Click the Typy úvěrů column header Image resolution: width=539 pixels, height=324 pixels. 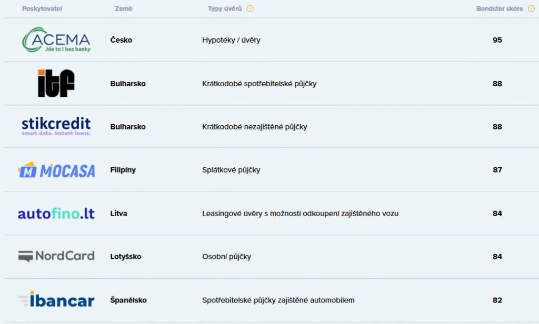coord(225,8)
